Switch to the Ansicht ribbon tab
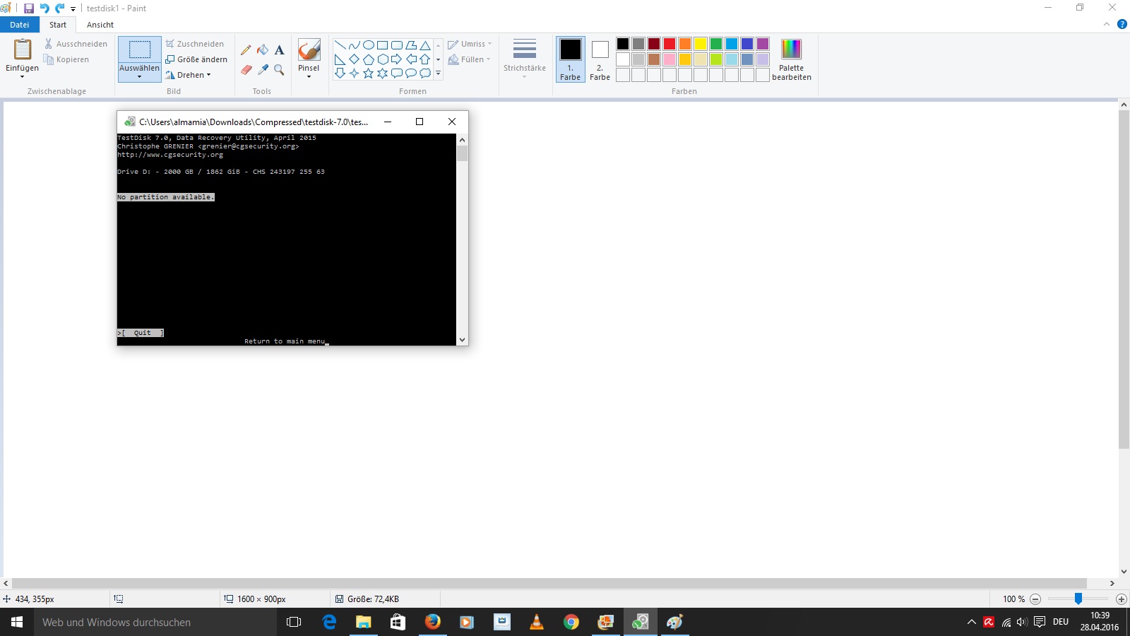 click(x=100, y=25)
